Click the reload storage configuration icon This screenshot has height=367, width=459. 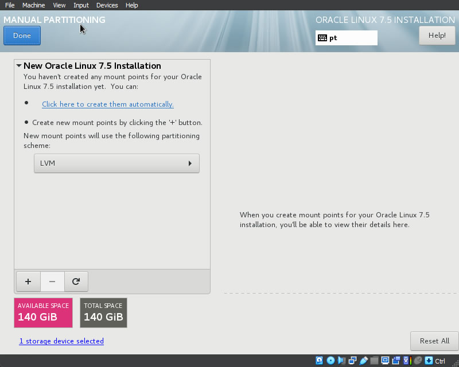(x=76, y=282)
